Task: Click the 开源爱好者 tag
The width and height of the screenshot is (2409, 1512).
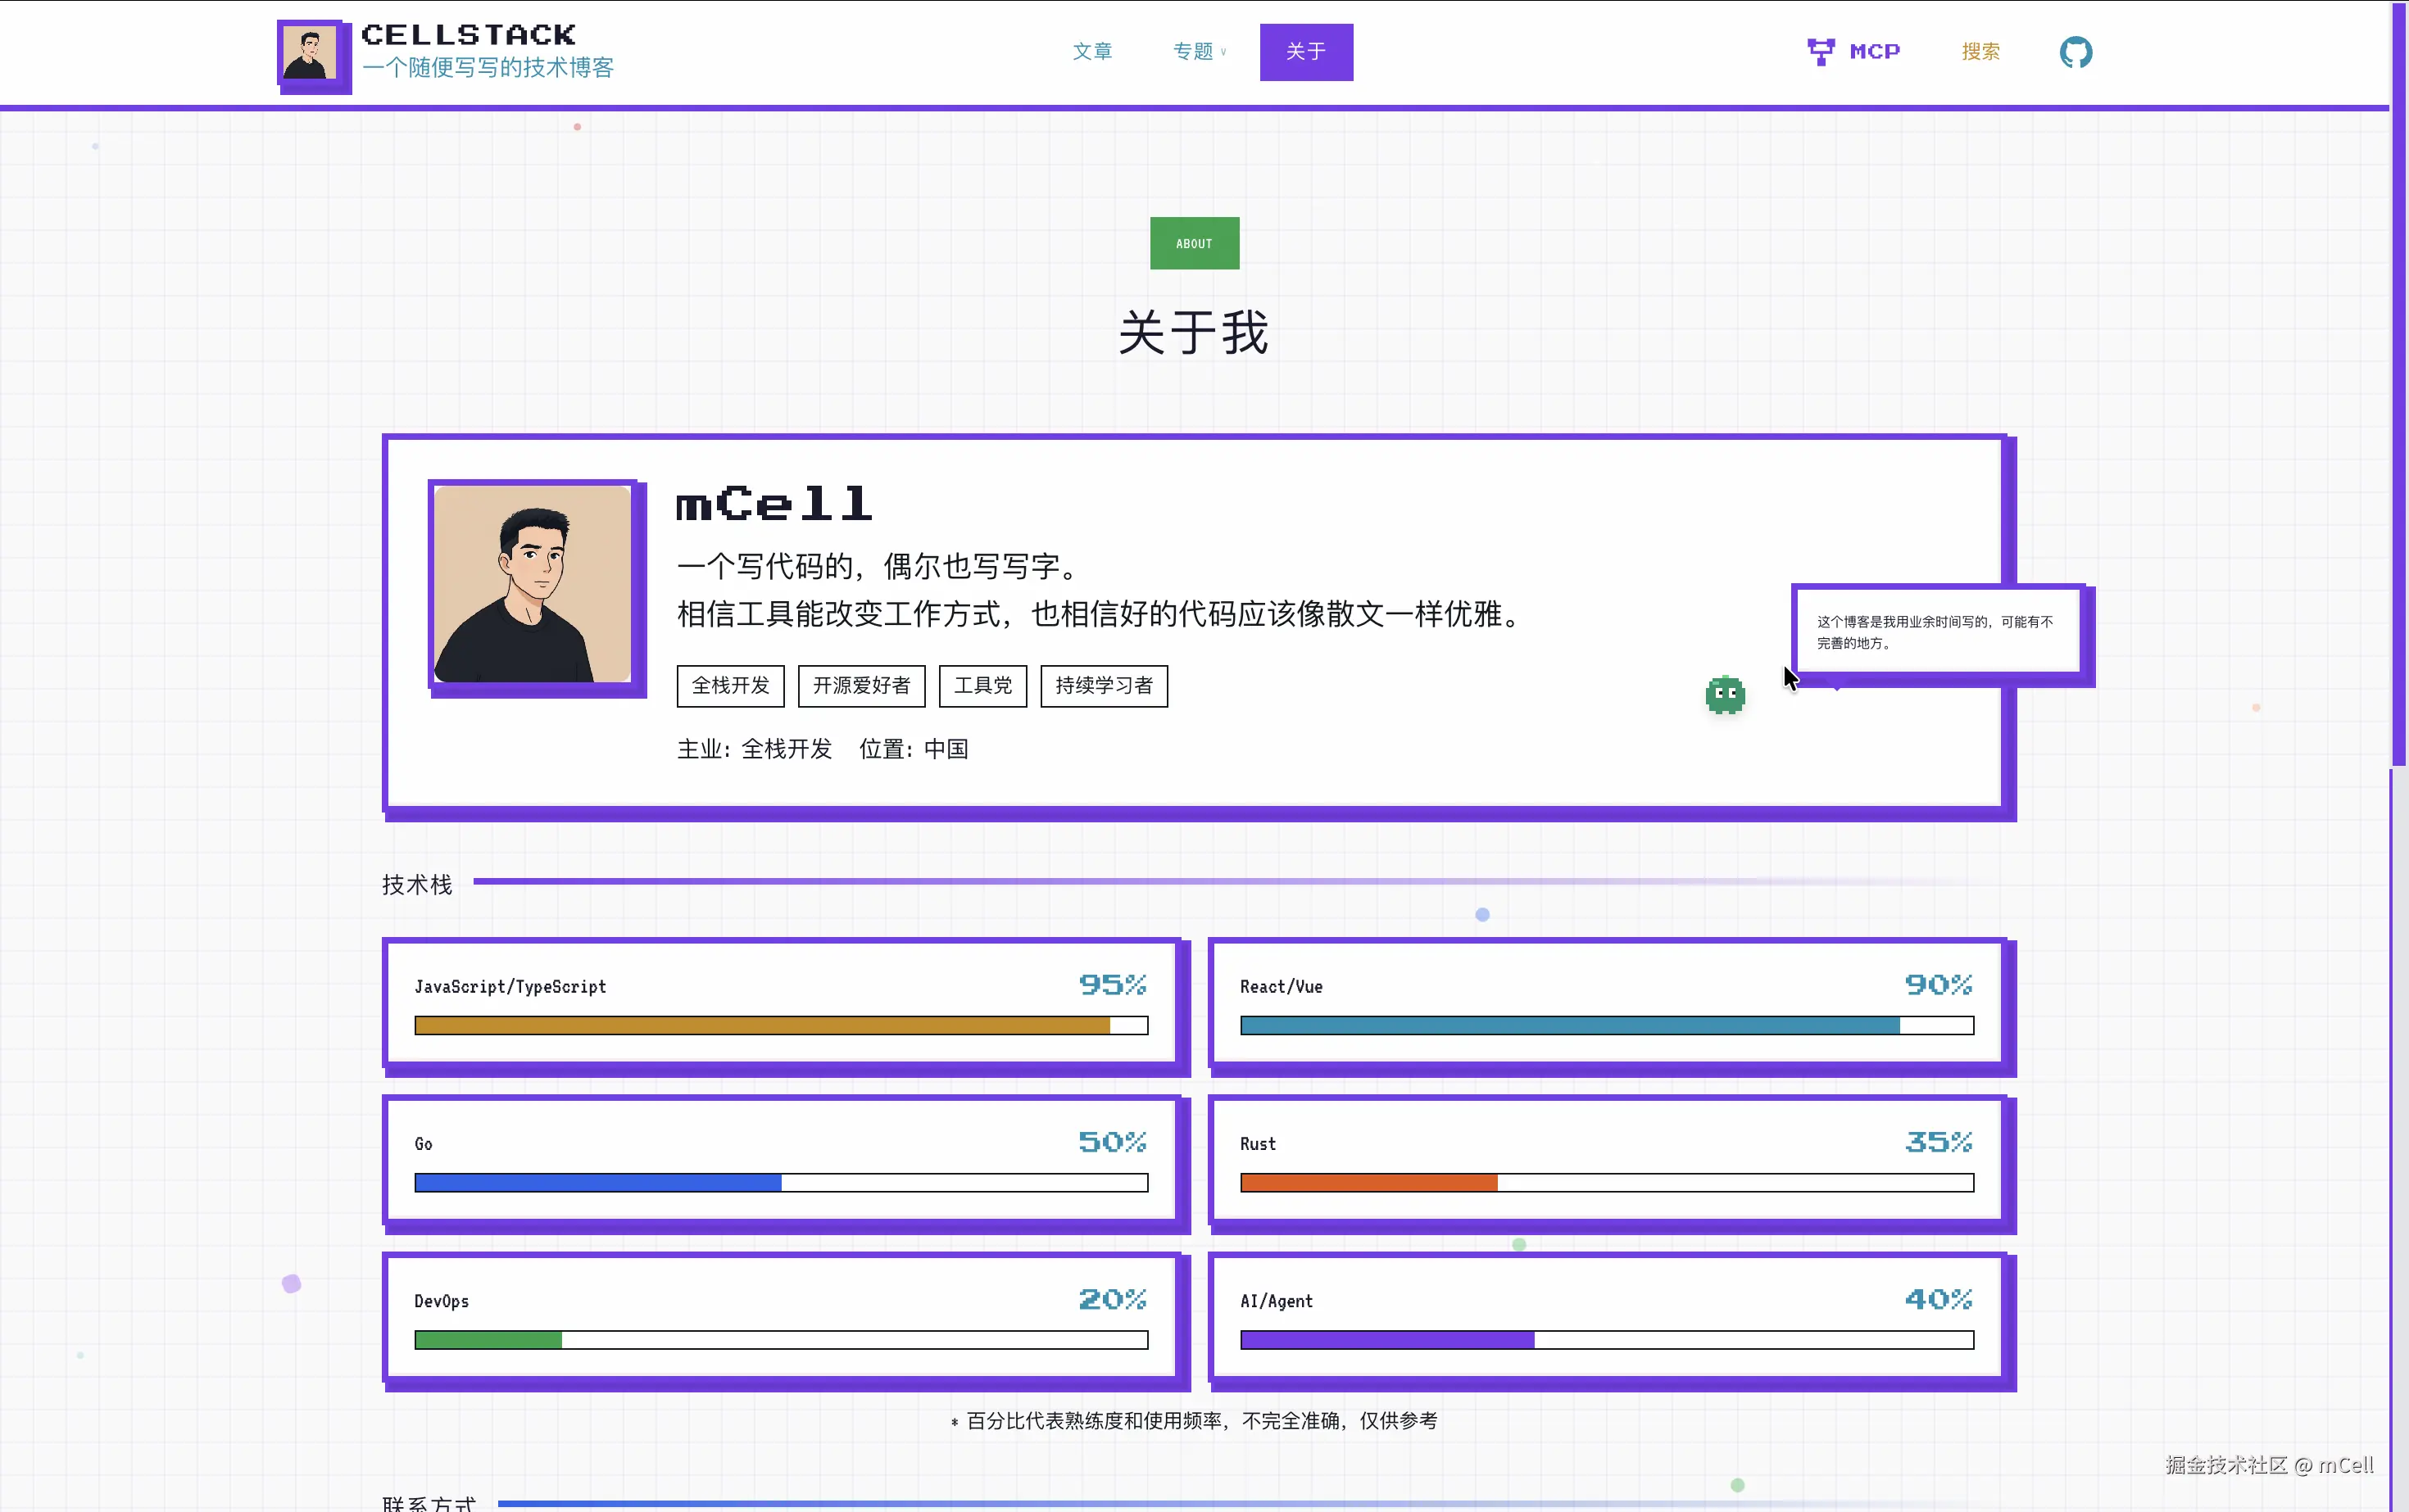Action: point(861,686)
